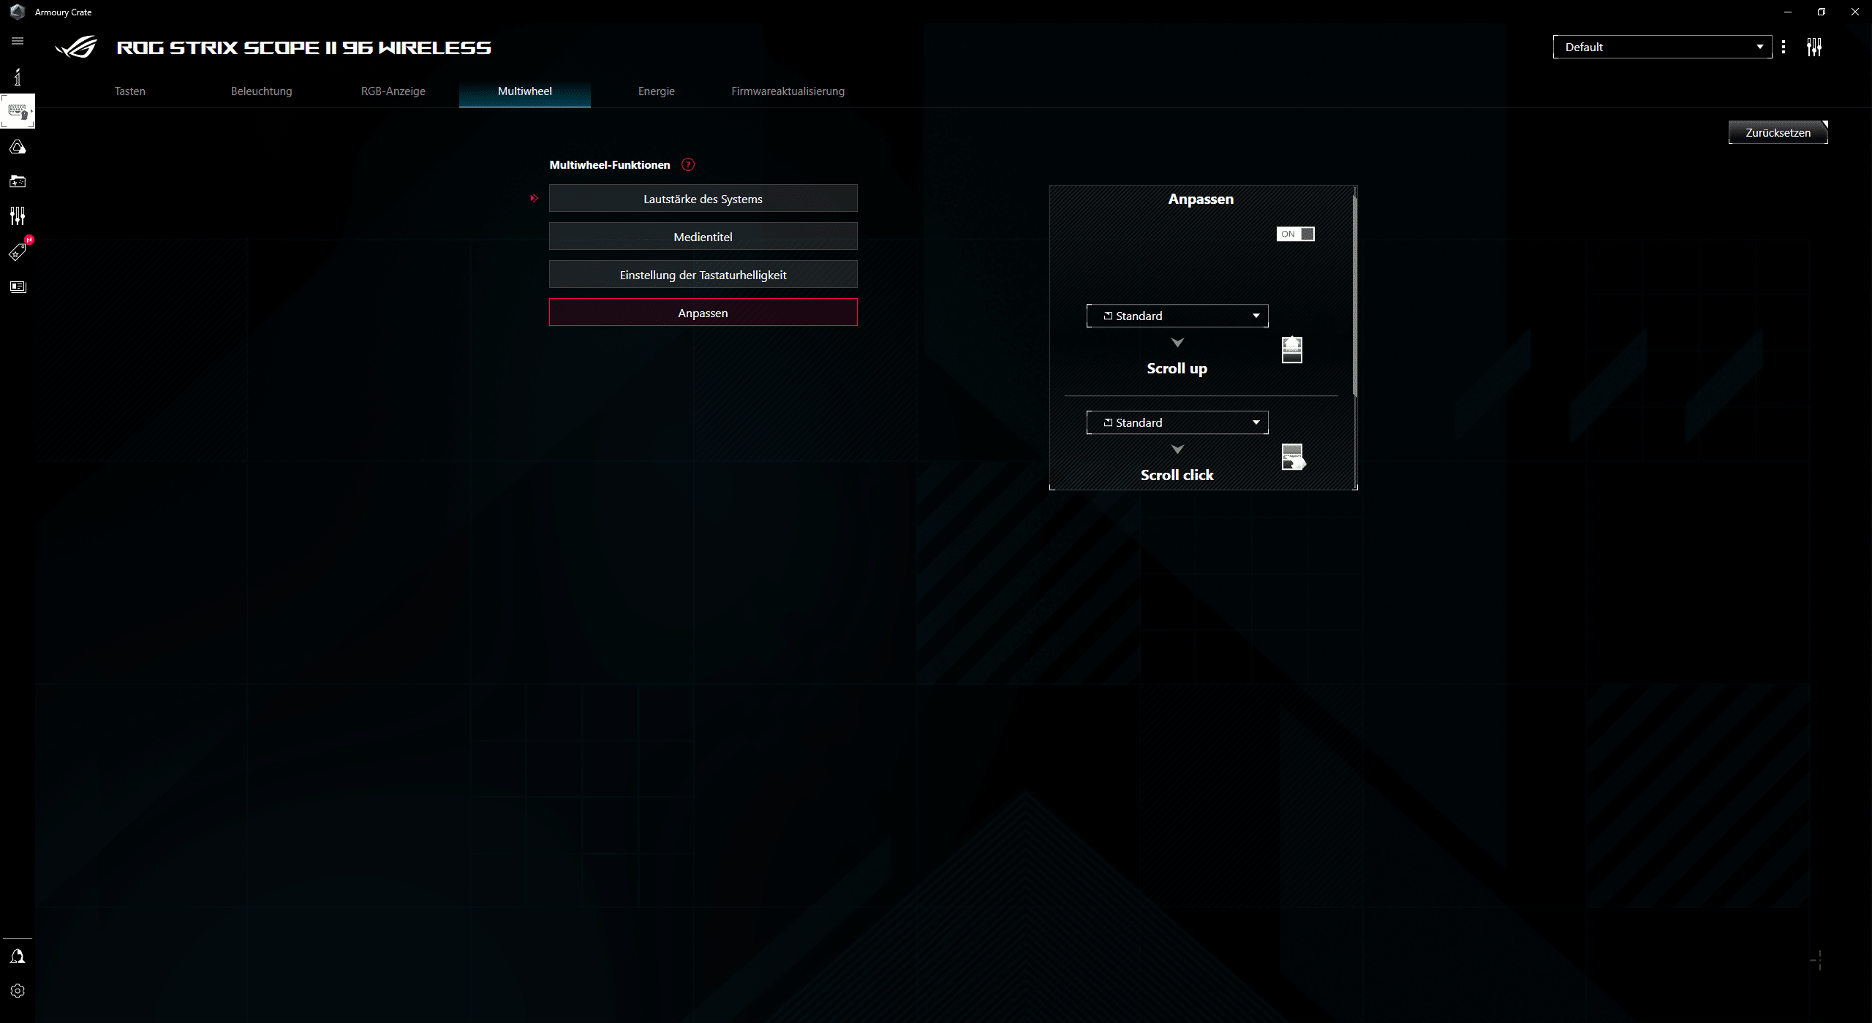Click the sliders icon next to profile

point(1813,47)
